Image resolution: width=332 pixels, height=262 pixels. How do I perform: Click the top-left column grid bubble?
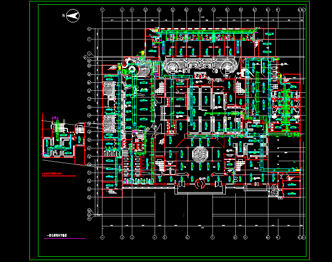pyautogui.click(x=102, y=10)
